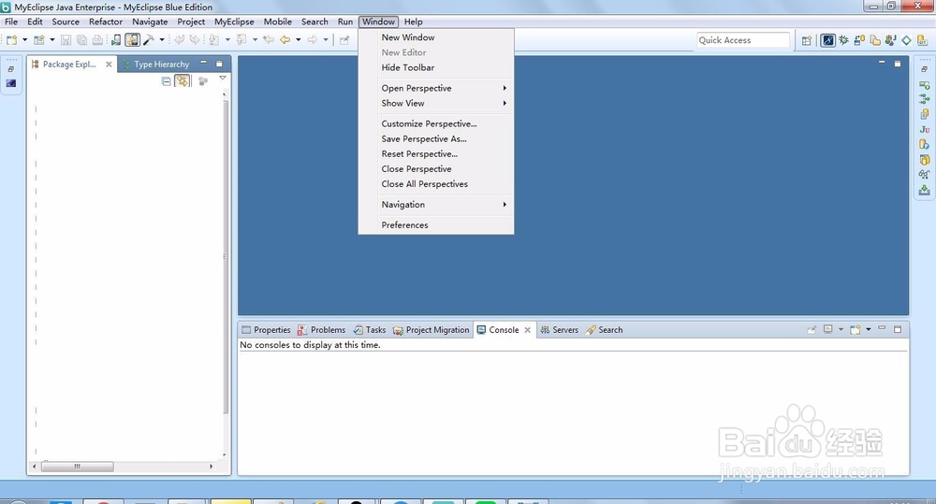Click the Display Selected Console icon
Screen dimensions: 936x504
pos(828,329)
